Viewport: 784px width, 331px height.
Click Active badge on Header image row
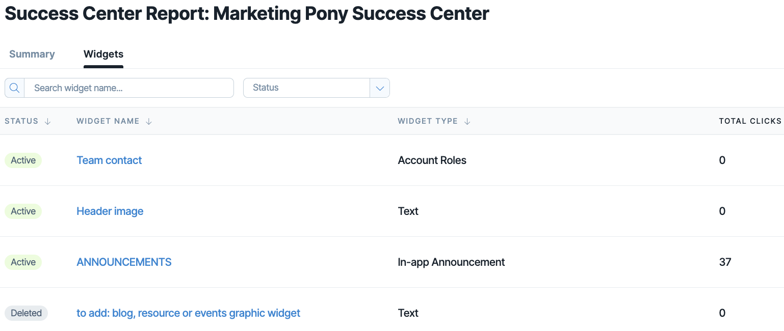point(23,211)
